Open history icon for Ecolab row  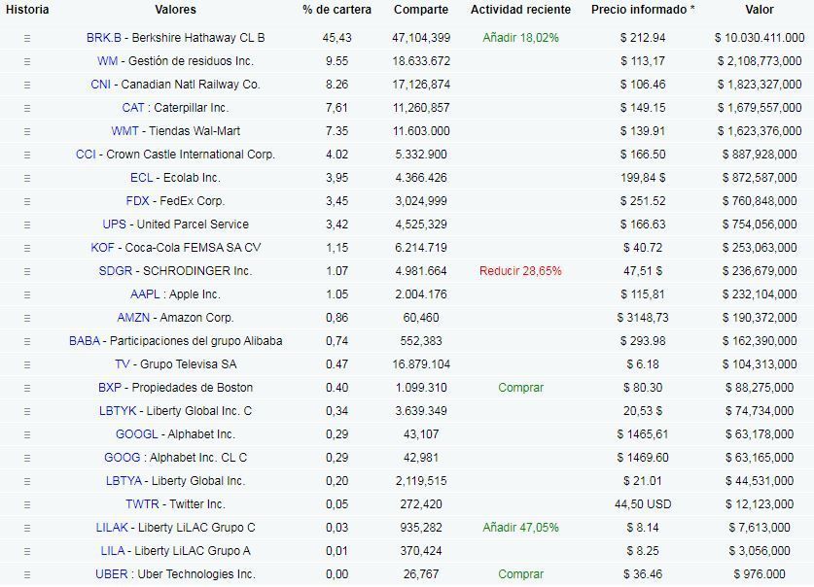click(x=27, y=179)
